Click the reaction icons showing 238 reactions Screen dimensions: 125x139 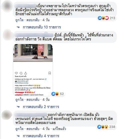pyautogui.click(x=107, y=127)
